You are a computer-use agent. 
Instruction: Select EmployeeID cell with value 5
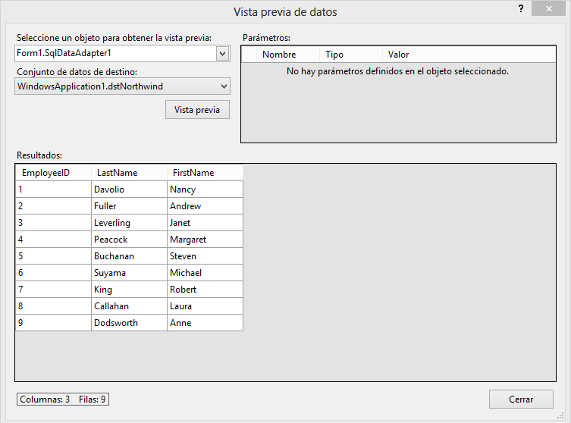coord(54,256)
